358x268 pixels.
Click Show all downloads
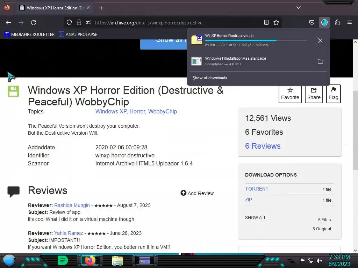click(x=210, y=78)
